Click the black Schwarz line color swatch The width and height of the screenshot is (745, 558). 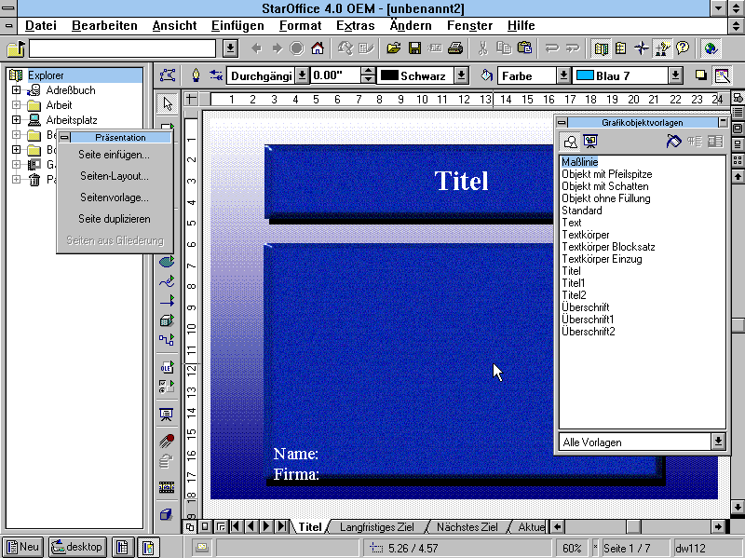389,76
